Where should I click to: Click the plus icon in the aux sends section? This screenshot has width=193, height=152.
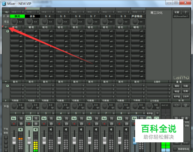pyautogui.click(x=7, y=31)
